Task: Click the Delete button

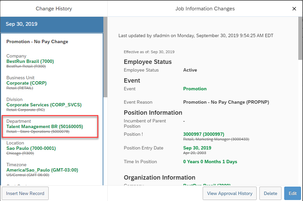Action: 270,193
